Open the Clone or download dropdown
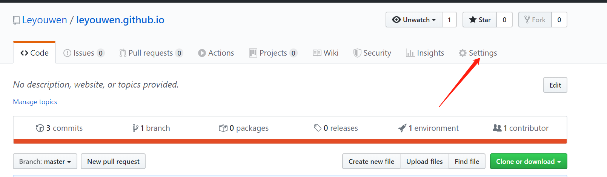 point(528,162)
